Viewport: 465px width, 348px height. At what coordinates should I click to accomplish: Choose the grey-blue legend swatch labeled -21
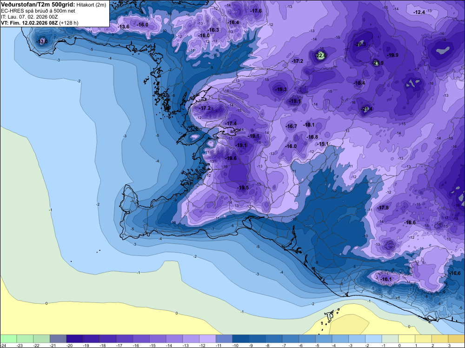pos(58,339)
